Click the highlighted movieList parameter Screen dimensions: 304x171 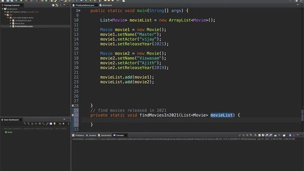(221, 115)
